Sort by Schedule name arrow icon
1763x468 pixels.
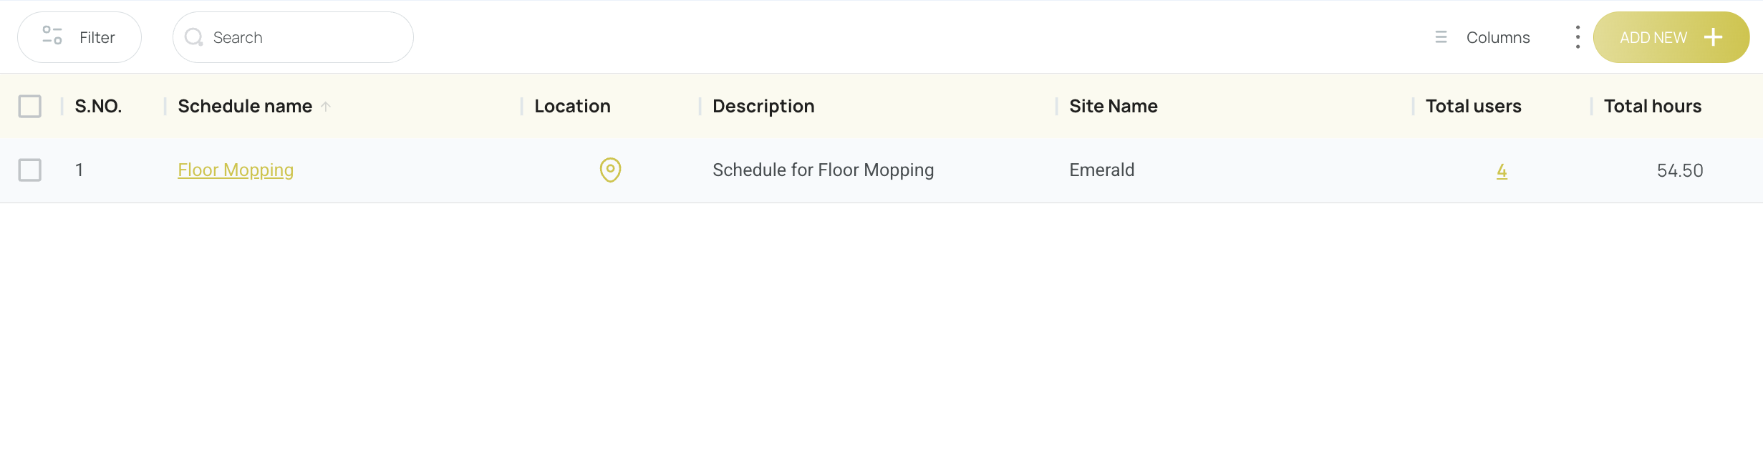[x=326, y=107]
